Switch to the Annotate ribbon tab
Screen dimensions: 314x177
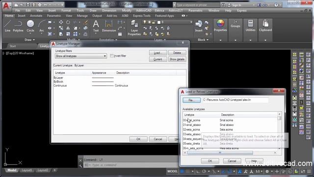pos(36,16)
